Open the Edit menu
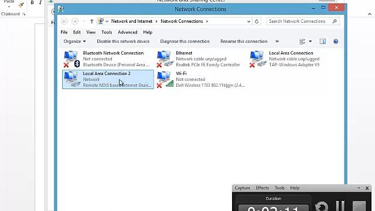 pos(77,32)
